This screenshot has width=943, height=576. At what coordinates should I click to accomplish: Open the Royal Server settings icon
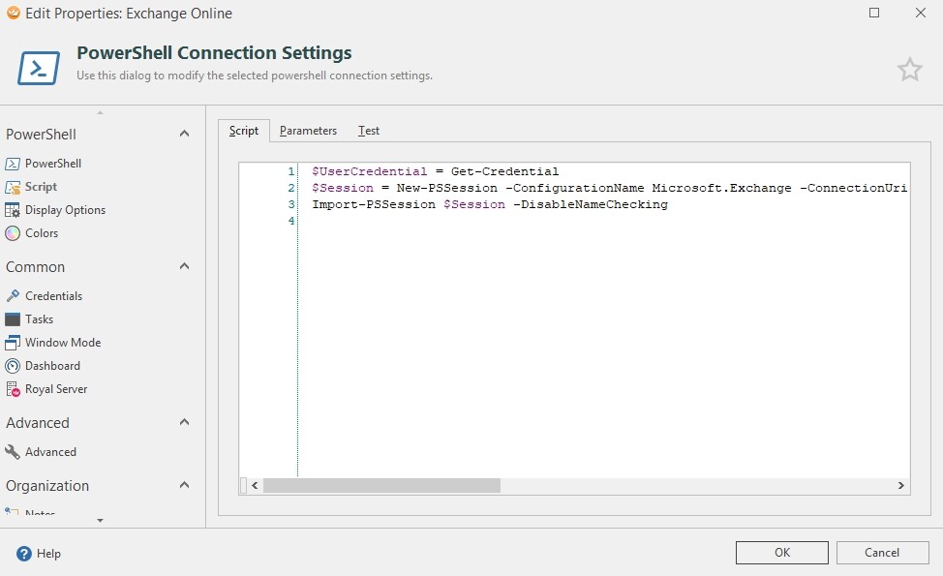(x=13, y=389)
